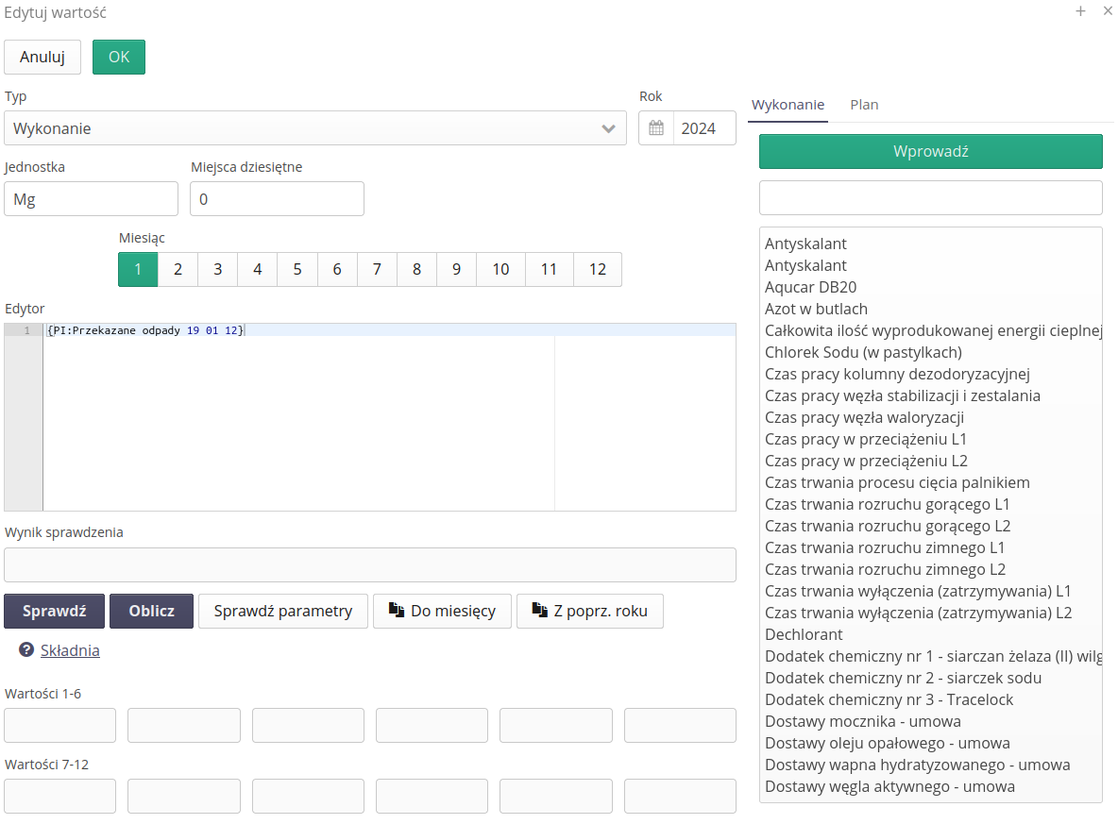Image resolution: width=1118 pixels, height=824 pixels.
Task: Click the question mark help icon beside Składnia
Action: coord(26,650)
